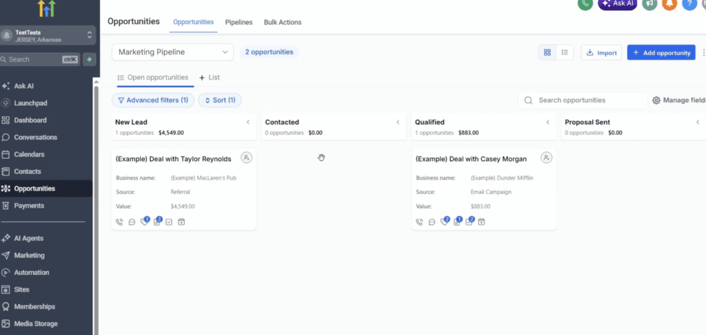Screen dimensions: 706x335
Task: Open Memberships in the sidebar
Action: click(x=34, y=307)
